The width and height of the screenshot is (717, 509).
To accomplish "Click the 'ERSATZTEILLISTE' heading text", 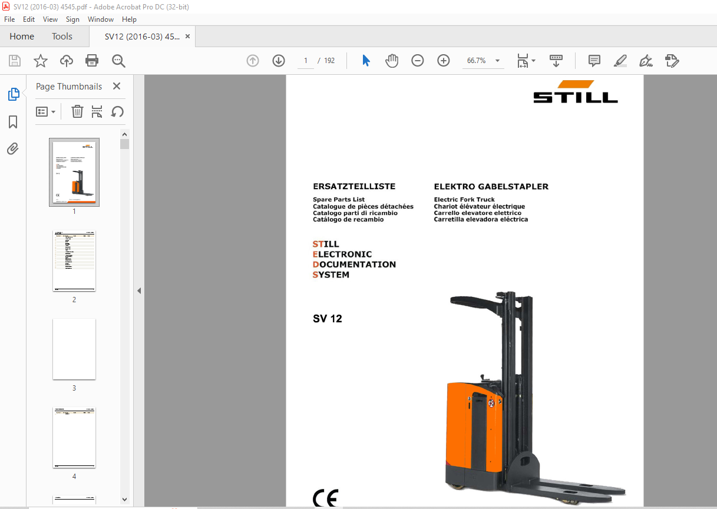I will point(354,186).
